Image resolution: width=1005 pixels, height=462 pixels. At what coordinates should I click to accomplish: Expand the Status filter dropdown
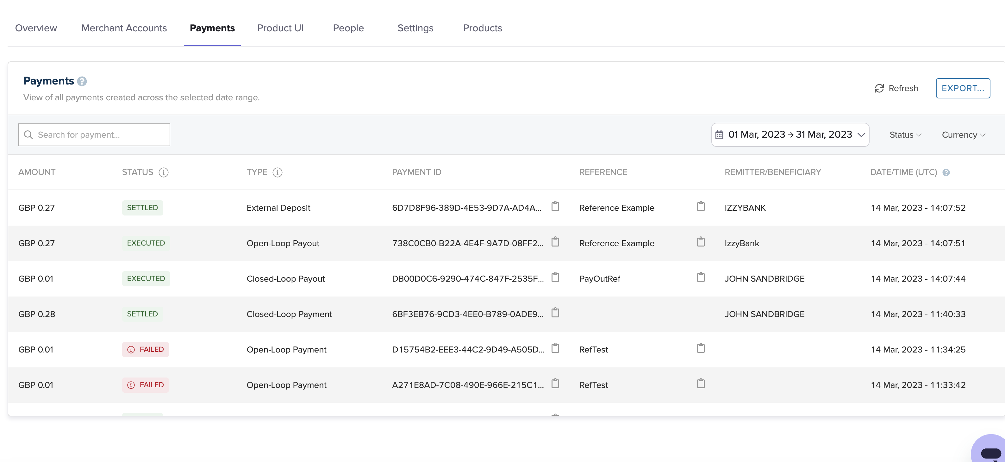[905, 134]
